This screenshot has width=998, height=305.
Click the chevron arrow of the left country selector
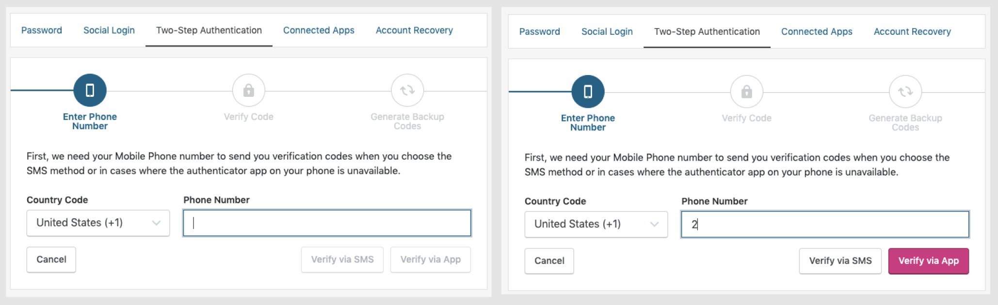click(156, 223)
